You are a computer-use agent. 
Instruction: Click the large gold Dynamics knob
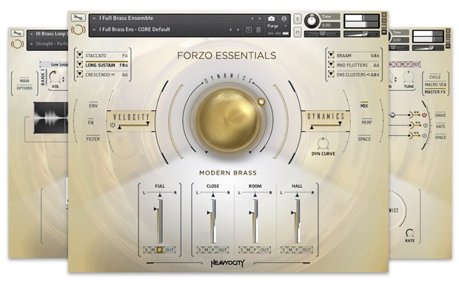point(229,121)
